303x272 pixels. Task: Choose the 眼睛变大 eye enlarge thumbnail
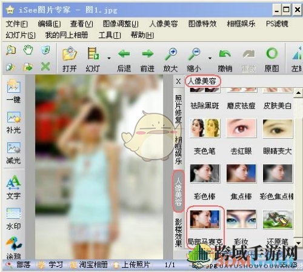pos(278,128)
